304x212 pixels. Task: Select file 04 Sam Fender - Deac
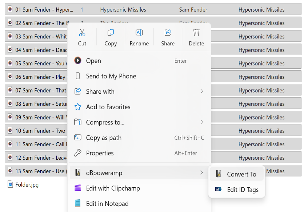click(x=41, y=50)
